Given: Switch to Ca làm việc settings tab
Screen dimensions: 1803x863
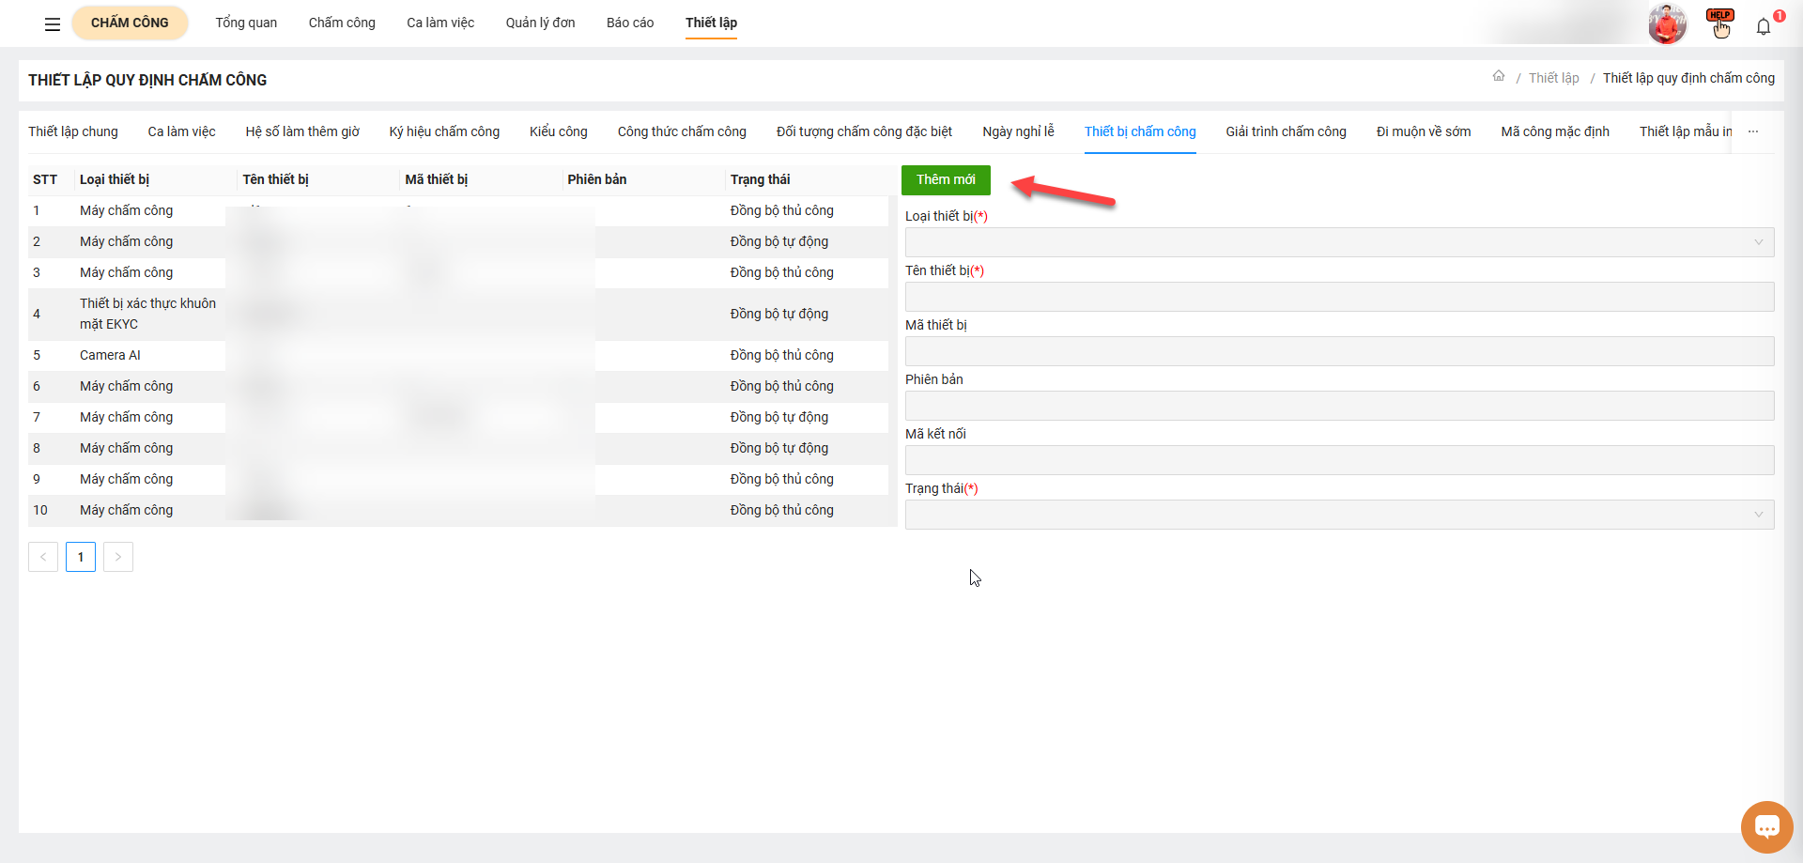Looking at the screenshot, I should point(181,132).
